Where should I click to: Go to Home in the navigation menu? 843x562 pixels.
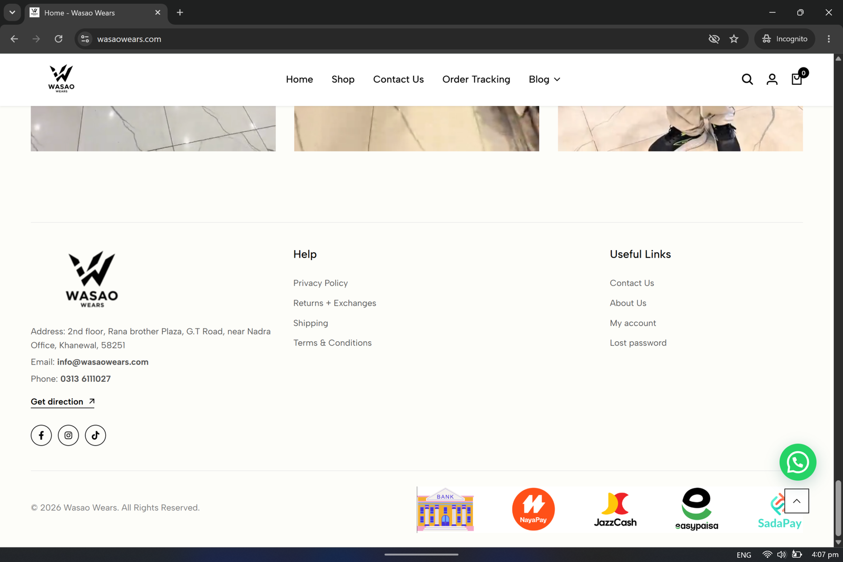[299, 79]
